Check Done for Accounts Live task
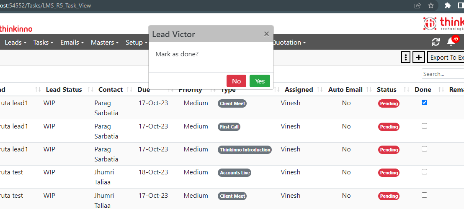 pos(424,172)
